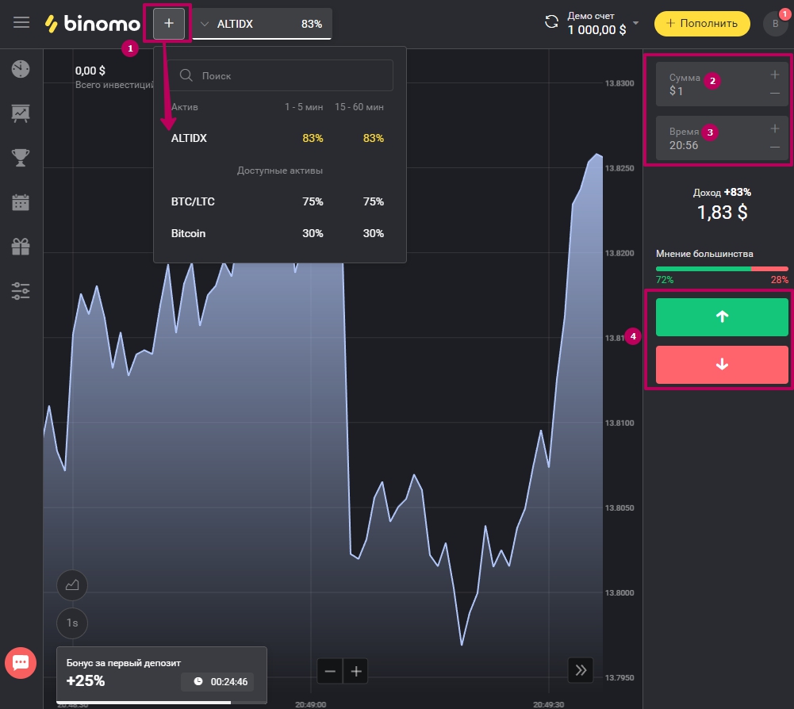The image size is (794, 709).
Task: Open the economic calendar icon
Action: point(21,202)
